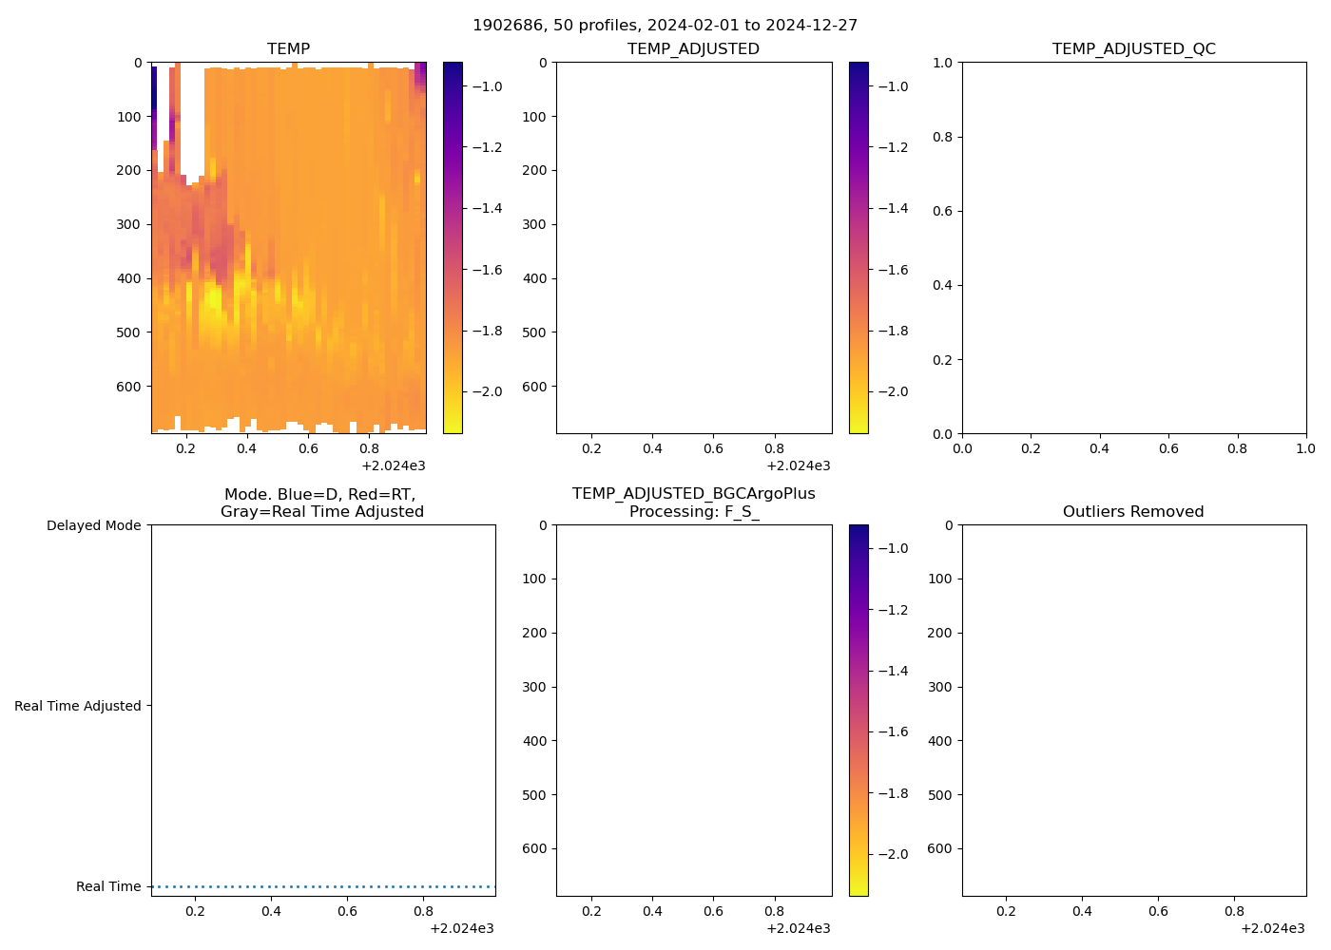Image resolution: width=1331 pixels, height=950 pixels.
Task: Click the 'Outliers Removed' plot title
Action: click(x=1133, y=512)
